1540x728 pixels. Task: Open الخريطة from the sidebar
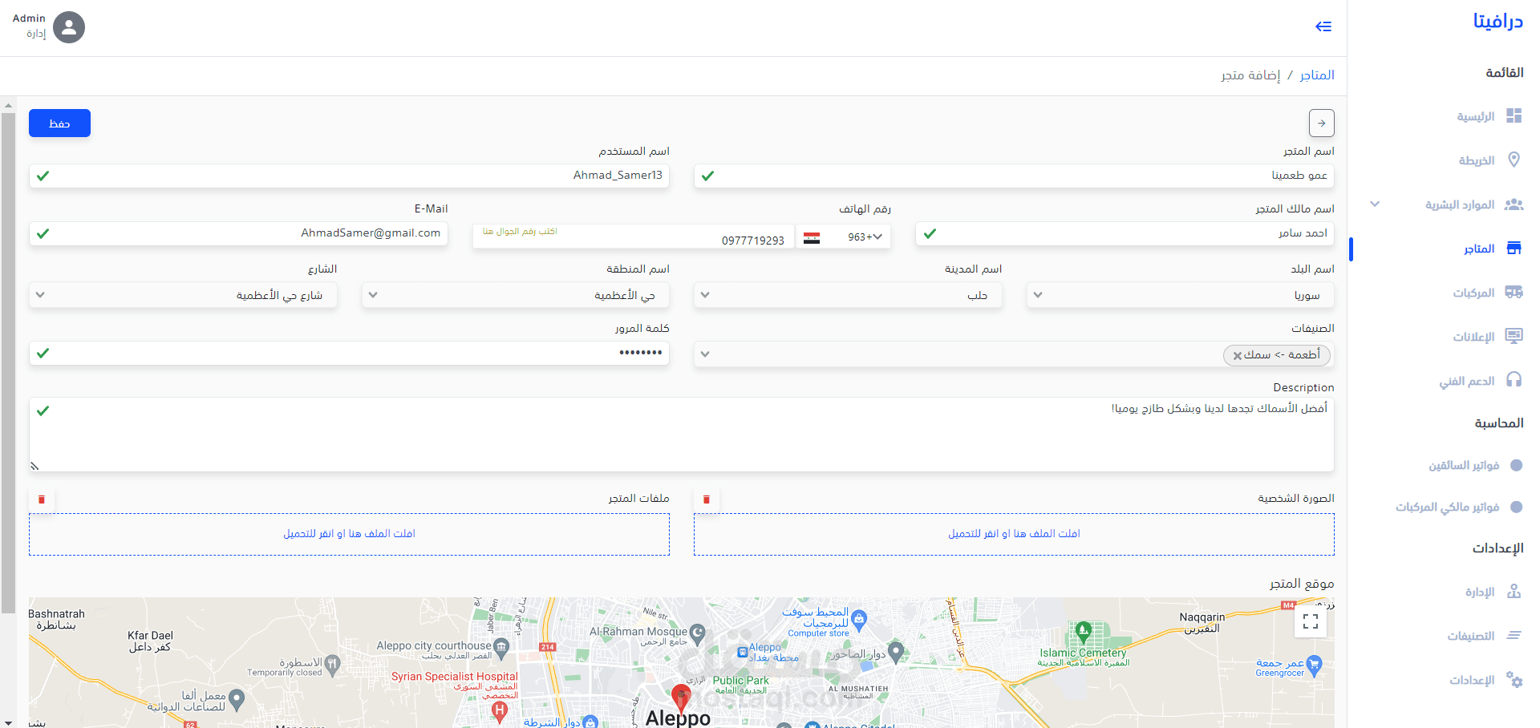pos(1477,160)
